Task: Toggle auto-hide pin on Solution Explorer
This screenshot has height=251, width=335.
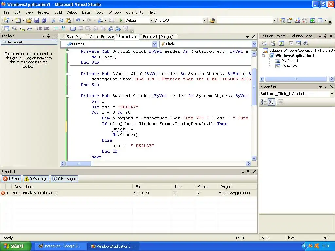Action: coord(326,36)
